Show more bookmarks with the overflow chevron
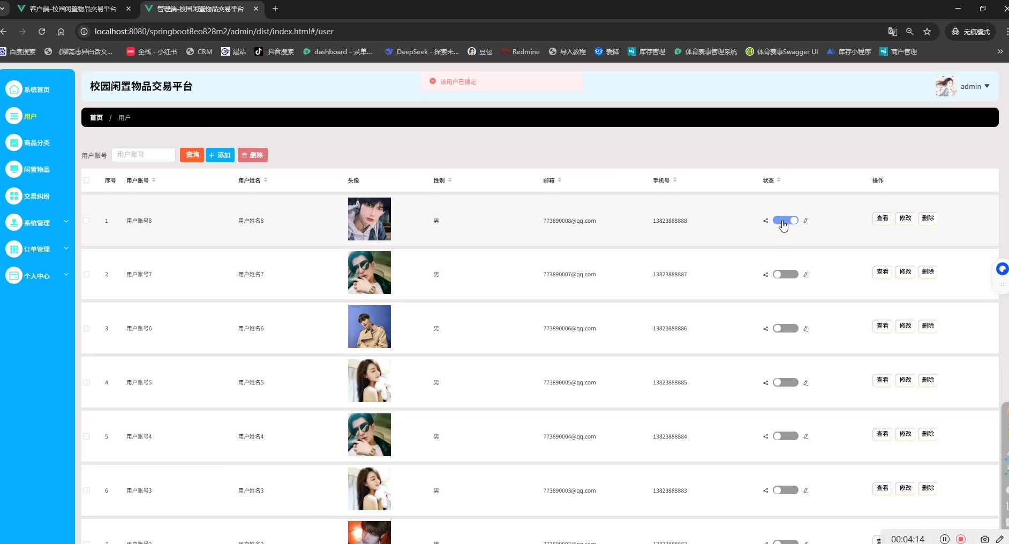 (x=1000, y=51)
